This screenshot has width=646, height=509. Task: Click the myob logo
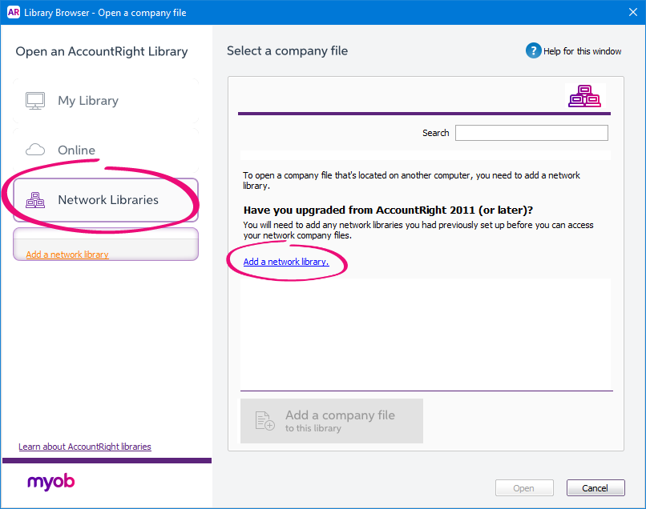(x=51, y=482)
